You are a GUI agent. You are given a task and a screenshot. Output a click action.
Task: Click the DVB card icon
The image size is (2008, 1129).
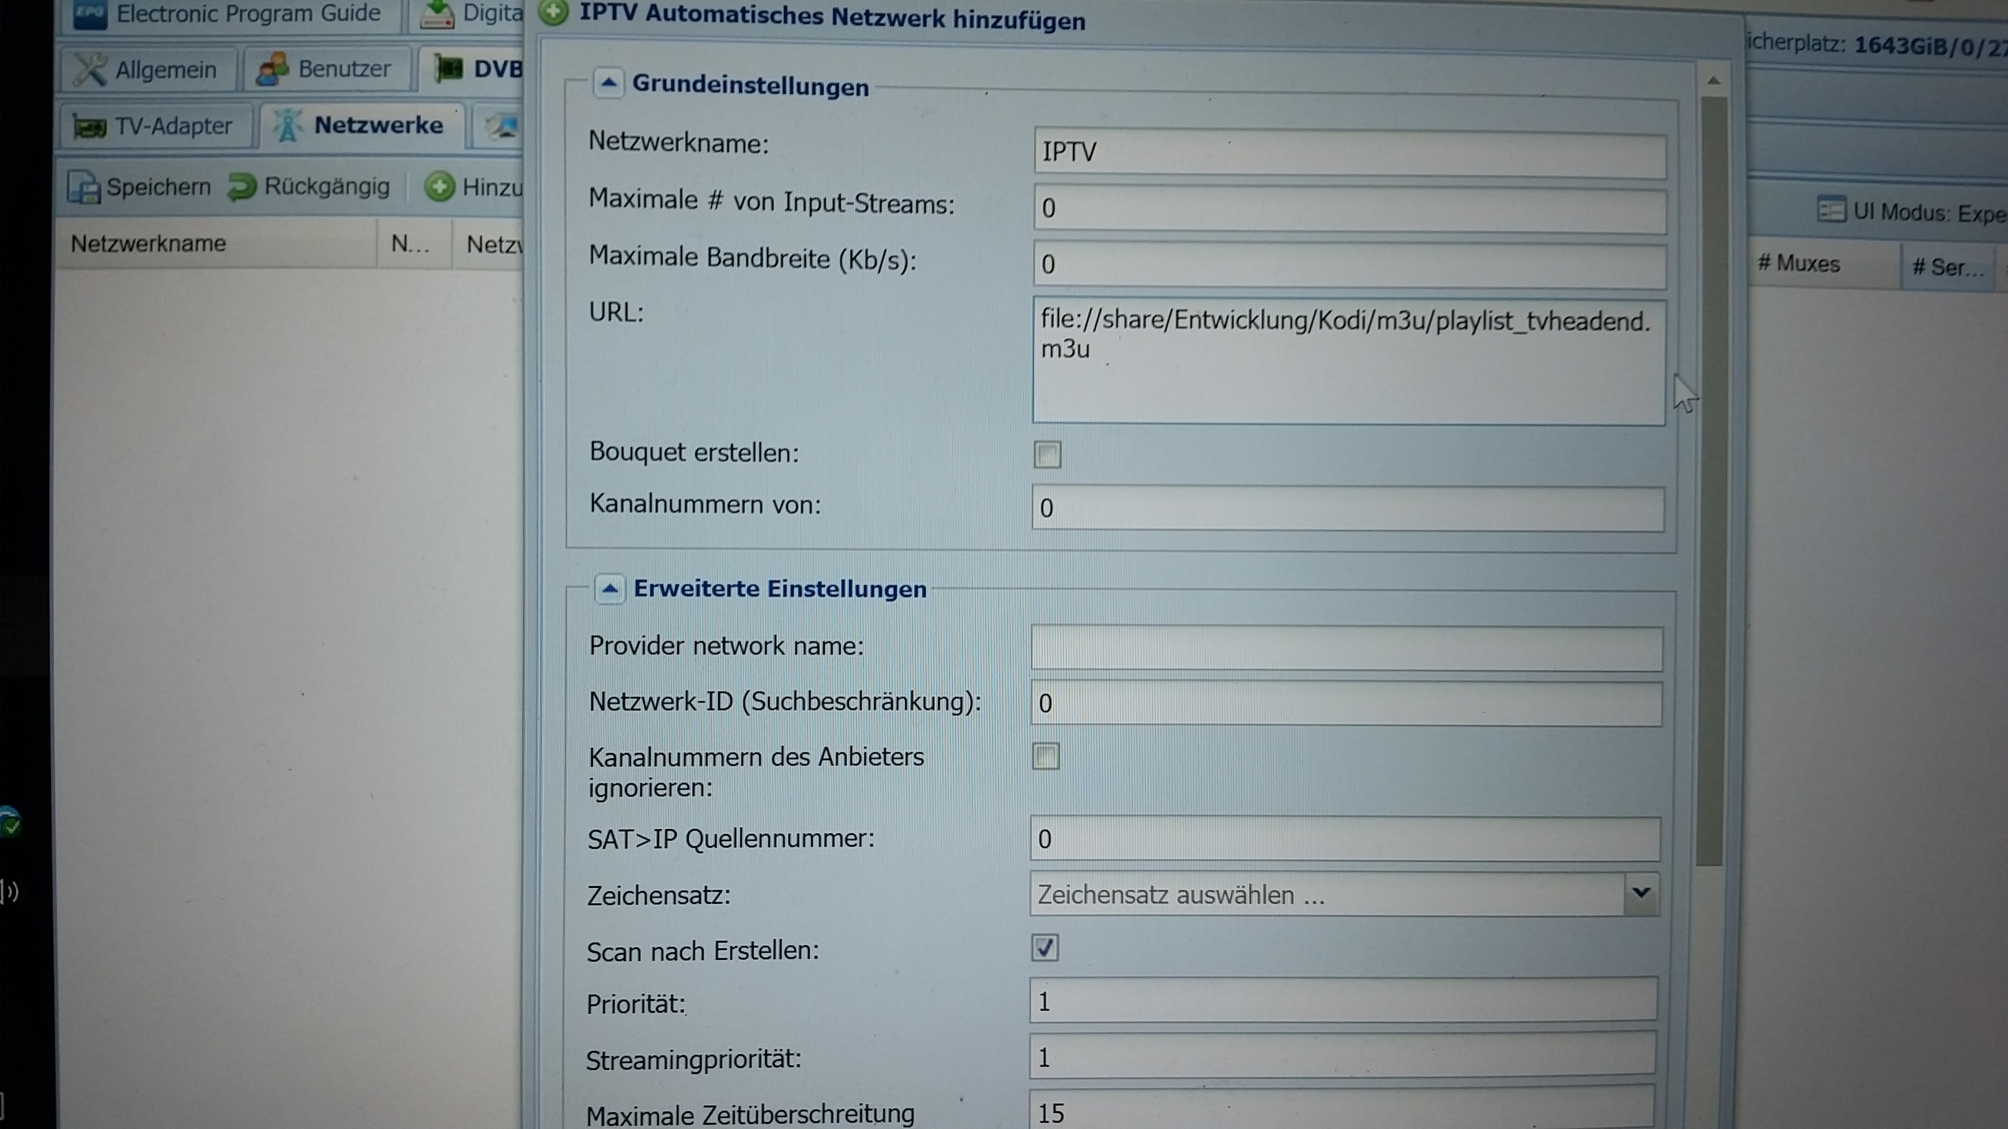[x=448, y=69]
